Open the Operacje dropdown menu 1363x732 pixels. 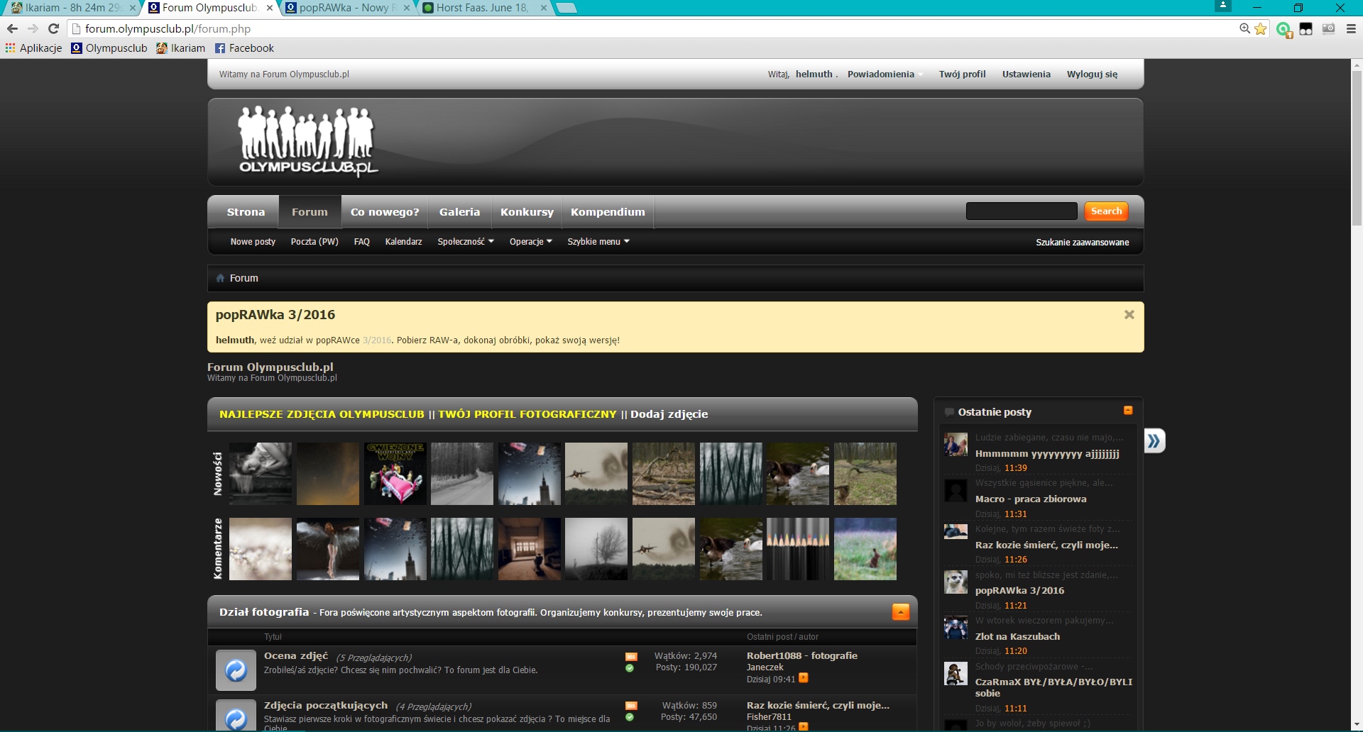(530, 242)
